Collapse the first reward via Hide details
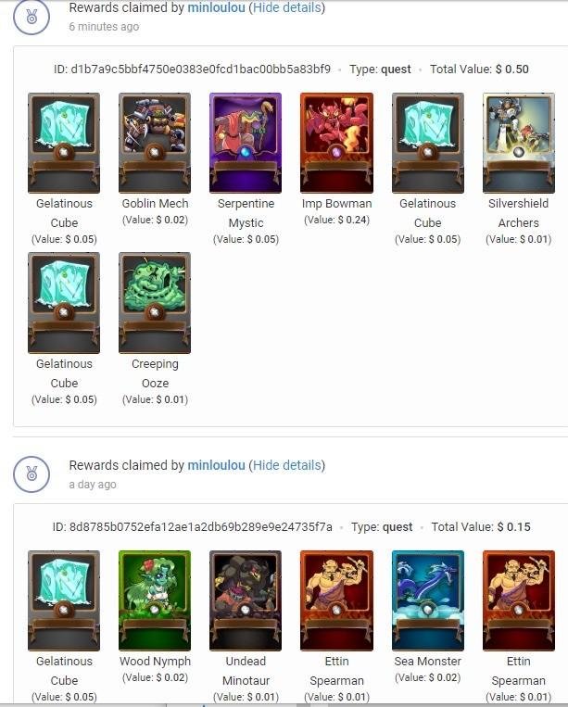 coord(286,7)
